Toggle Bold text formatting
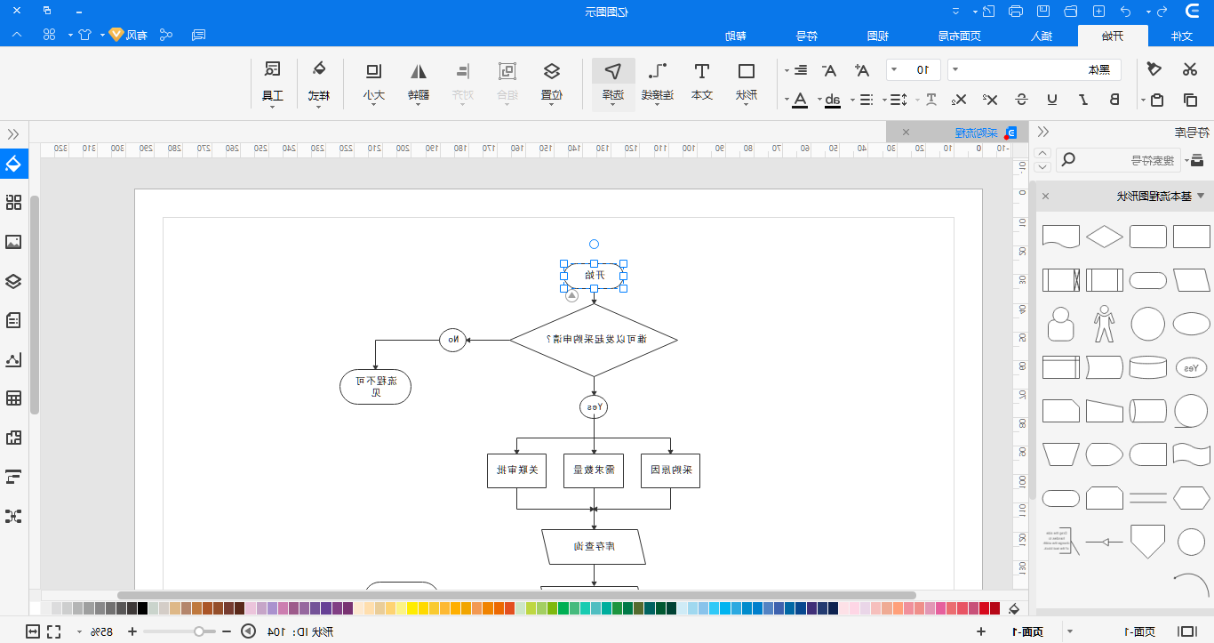This screenshot has height=643, width=1214. pyautogui.click(x=1114, y=100)
